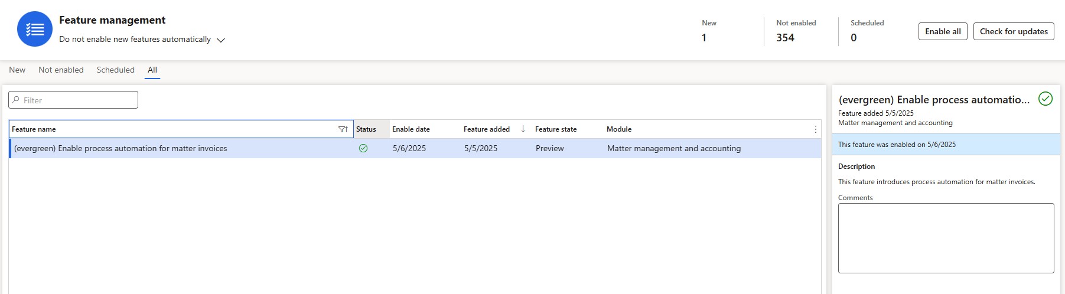The image size is (1065, 294).
Task: Click inside the Comments text box
Action: tap(946, 238)
